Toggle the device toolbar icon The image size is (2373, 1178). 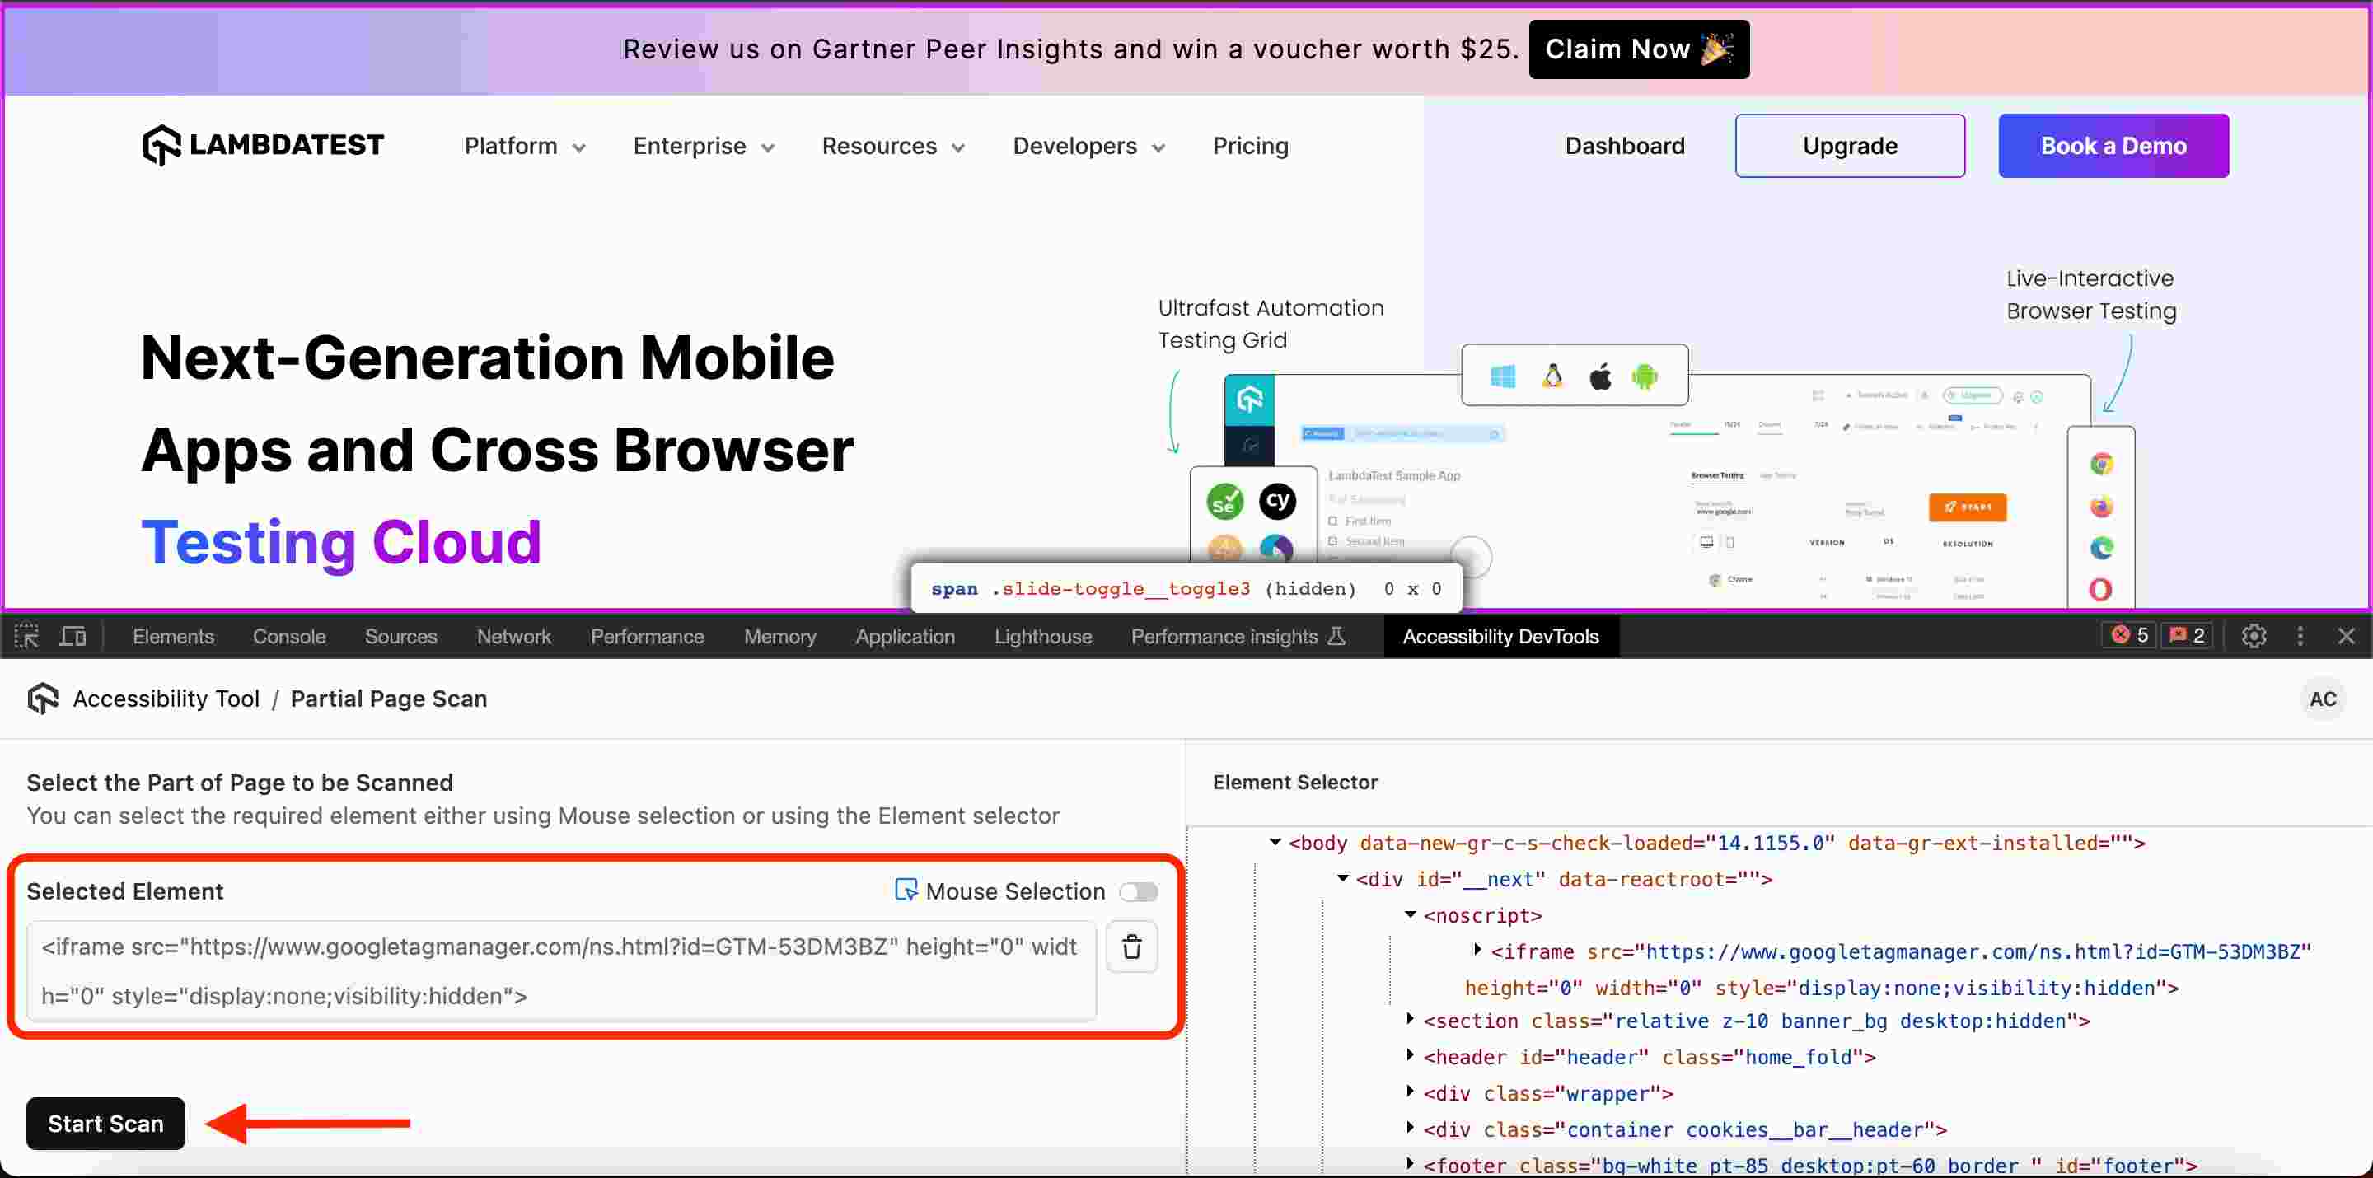[73, 637]
